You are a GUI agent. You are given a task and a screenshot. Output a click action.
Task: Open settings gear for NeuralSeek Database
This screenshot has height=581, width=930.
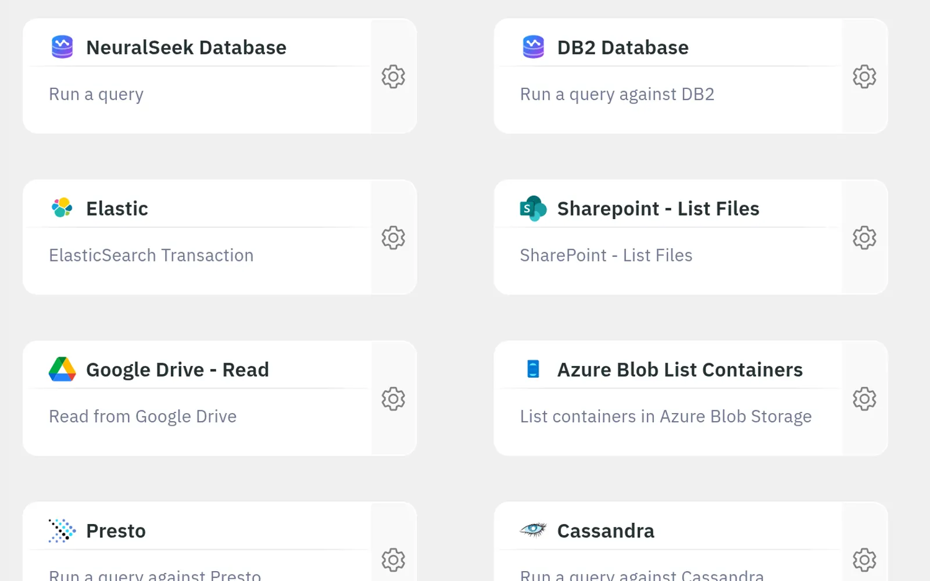coord(394,77)
